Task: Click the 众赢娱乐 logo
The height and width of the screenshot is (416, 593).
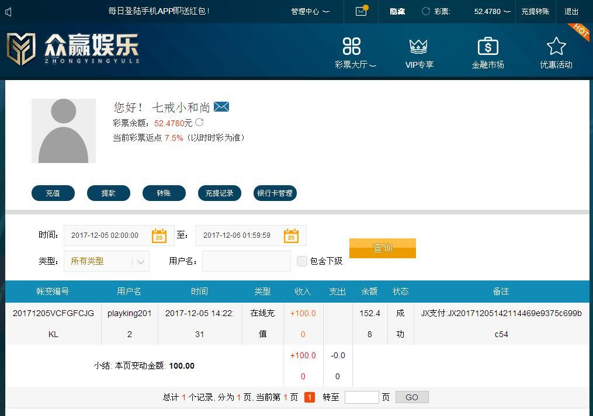Action: tap(73, 48)
